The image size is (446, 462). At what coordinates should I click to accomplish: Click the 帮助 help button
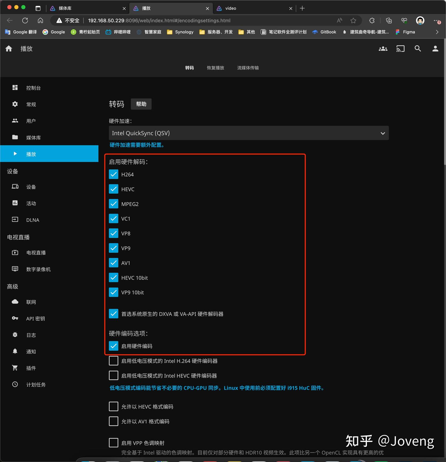point(141,104)
